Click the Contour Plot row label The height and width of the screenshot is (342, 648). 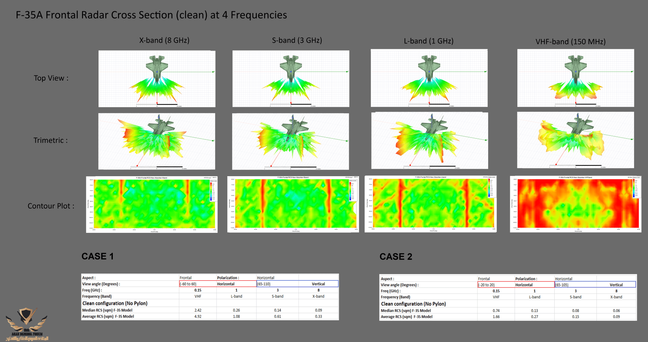pyautogui.click(x=51, y=206)
